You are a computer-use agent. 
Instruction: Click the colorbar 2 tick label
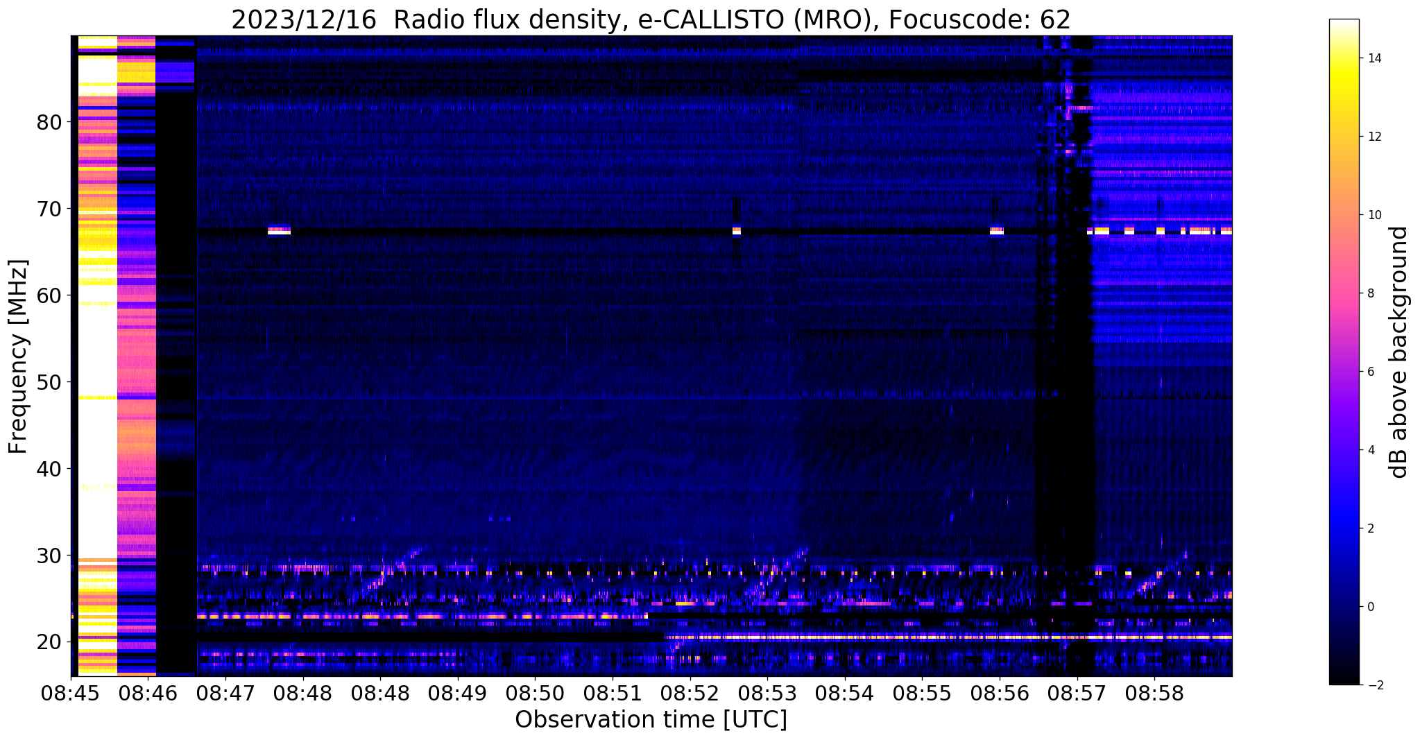click(x=1369, y=528)
